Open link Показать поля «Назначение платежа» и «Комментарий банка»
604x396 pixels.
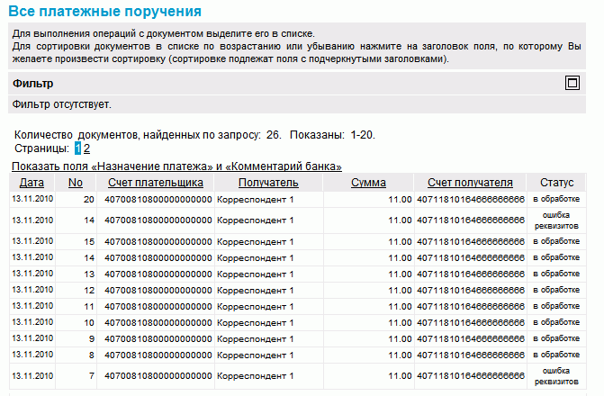[x=176, y=166]
